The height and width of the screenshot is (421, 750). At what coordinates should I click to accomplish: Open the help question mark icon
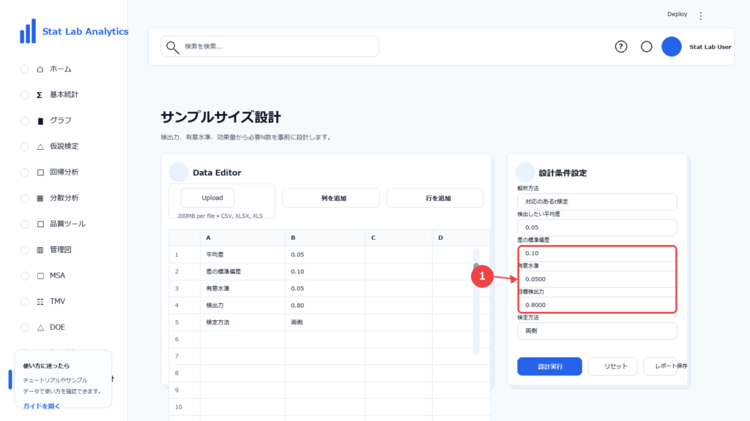pyautogui.click(x=621, y=47)
